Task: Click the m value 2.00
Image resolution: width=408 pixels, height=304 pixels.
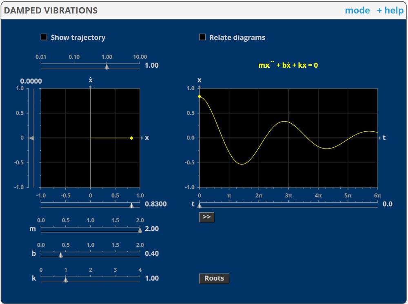Action: [x=152, y=229]
